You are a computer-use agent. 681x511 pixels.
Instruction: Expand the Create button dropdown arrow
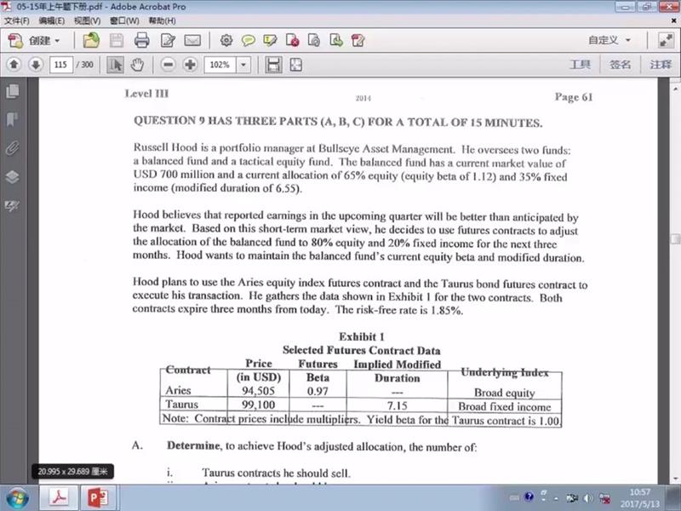[x=57, y=41]
